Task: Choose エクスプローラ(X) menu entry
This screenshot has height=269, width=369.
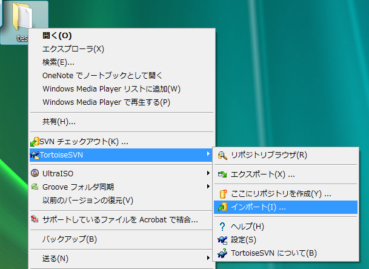Action: point(122,49)
